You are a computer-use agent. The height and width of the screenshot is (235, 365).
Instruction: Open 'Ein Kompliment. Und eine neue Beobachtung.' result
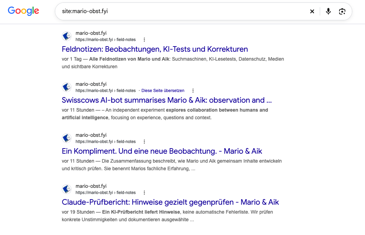click(162, 151)
